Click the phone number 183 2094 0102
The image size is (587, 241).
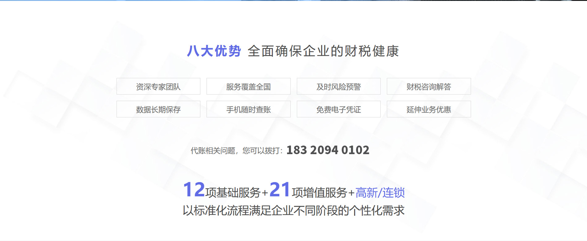point(328,150)
